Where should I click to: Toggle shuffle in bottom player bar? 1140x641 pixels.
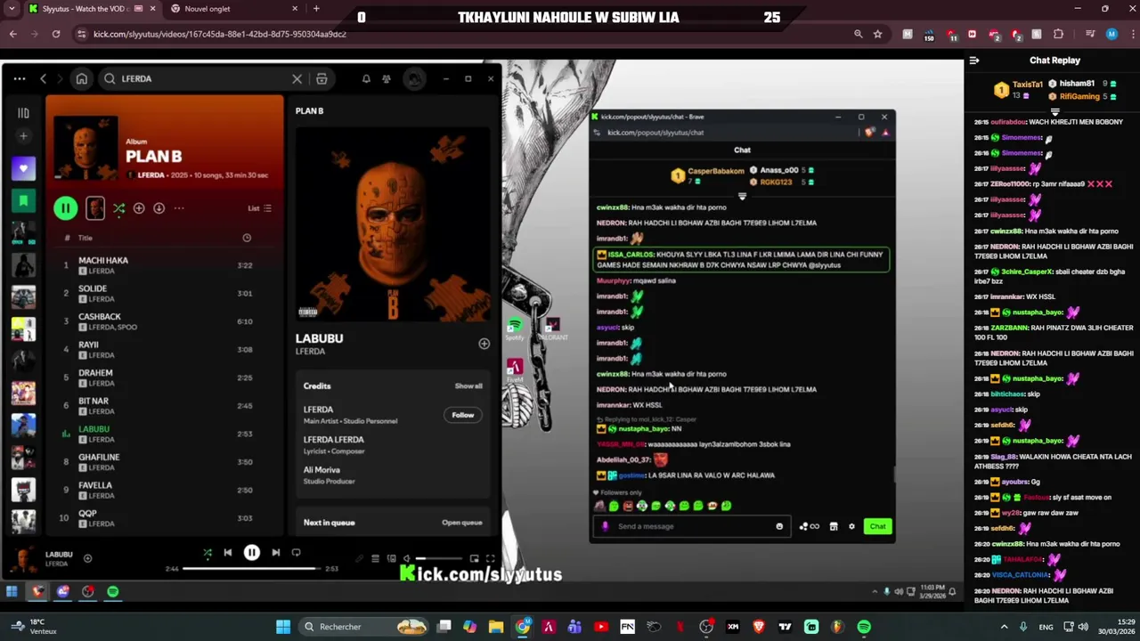[x=208, y=553]
